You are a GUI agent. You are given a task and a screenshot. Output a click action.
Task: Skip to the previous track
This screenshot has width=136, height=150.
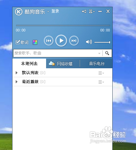pos(49,41)
